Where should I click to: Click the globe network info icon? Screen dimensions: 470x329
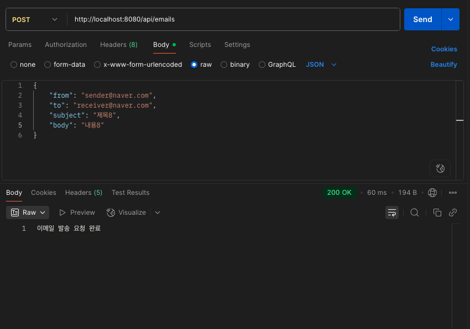432,193
